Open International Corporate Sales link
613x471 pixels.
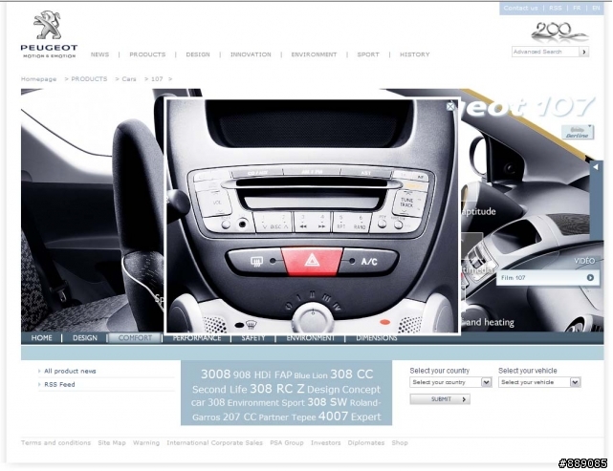click(x=214, y=443)
